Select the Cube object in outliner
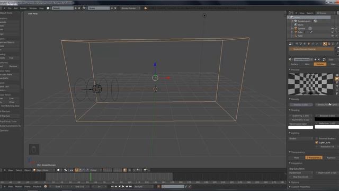Viewport: 339px width, 191px height. coord(300,32)
